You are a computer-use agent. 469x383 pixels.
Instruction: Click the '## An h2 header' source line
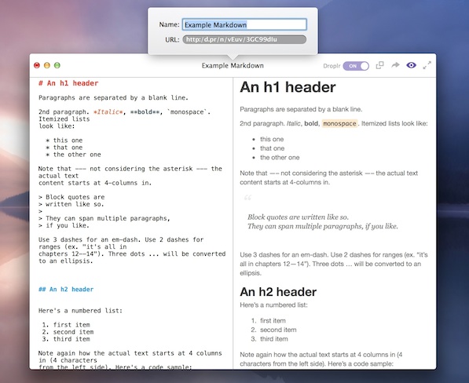coord(66,289)
